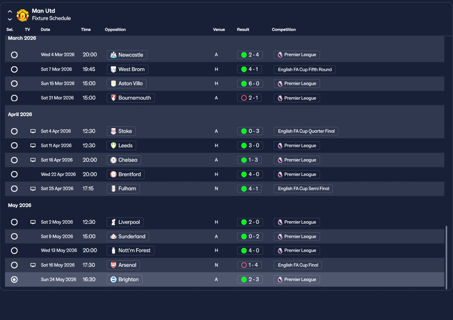Click the TV icon for Fulham match
The image size is (453, 320).
pyautogui.click(x=33, y=189)
